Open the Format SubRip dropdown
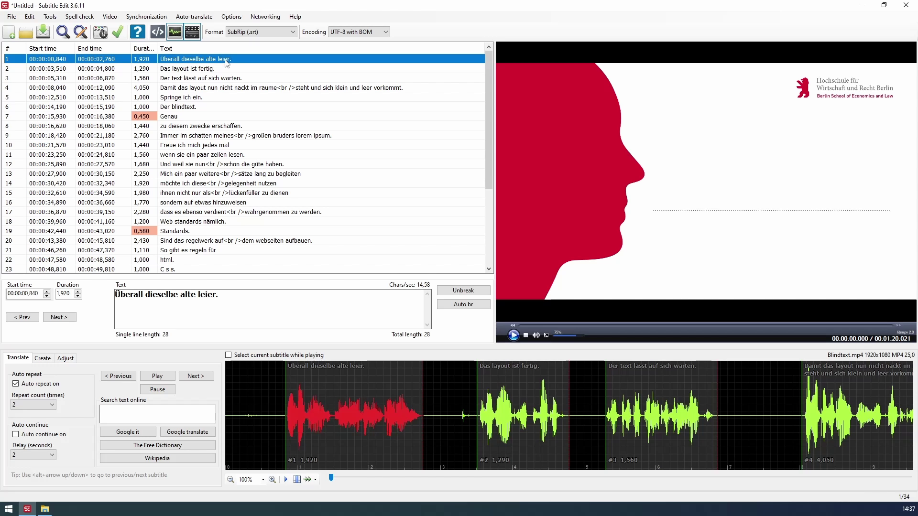The image size is (918, 516). [x=261, y=32]
